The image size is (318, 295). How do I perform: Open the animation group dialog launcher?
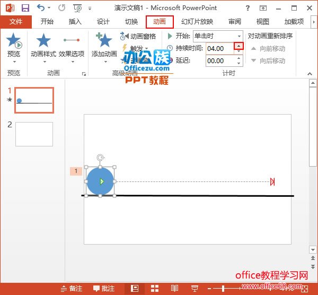tap(84, 74)
